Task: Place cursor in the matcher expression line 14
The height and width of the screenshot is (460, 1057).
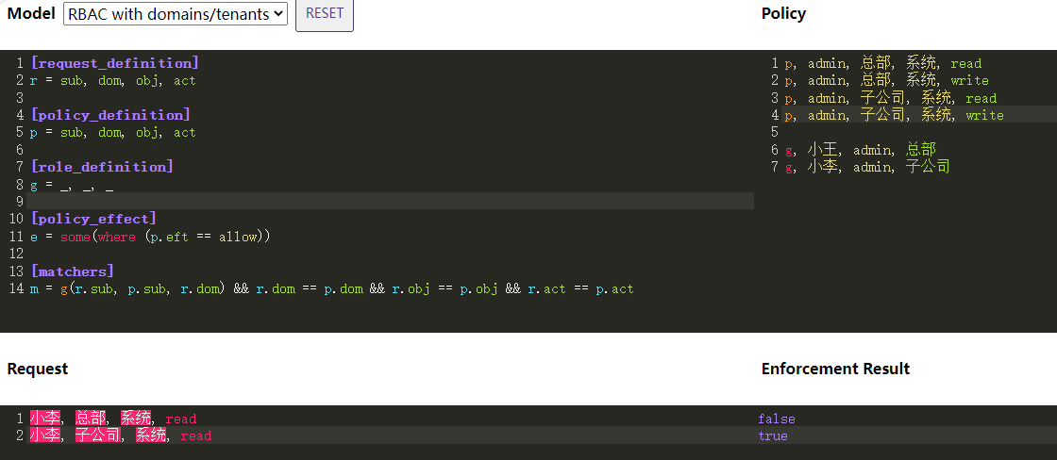Action: pyautogui.click(x=331, y=288)
